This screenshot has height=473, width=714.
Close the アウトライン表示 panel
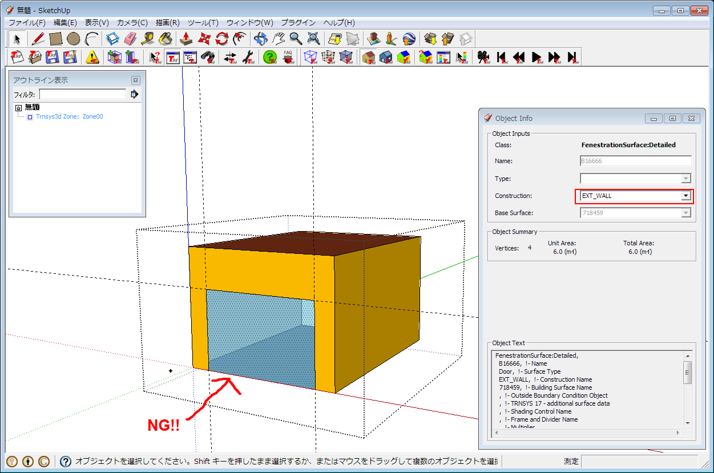(x=135, y=80)
